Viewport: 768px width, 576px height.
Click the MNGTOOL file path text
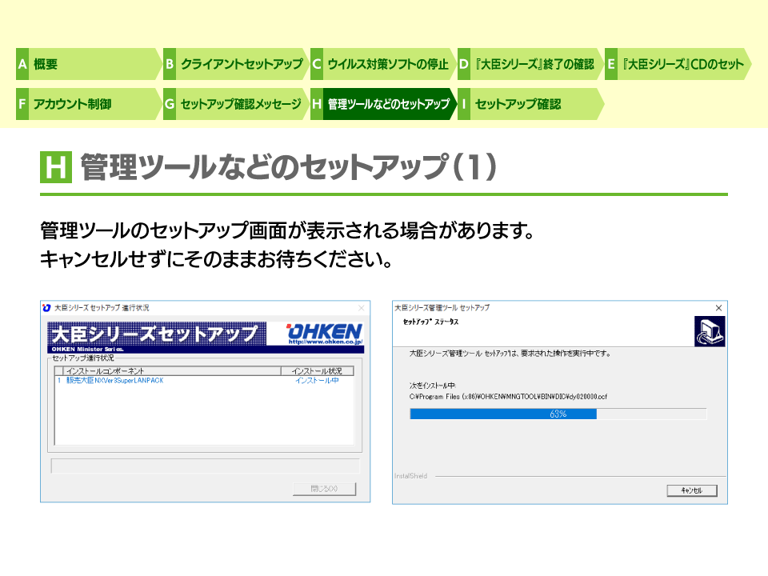click(x=508, y=397)
